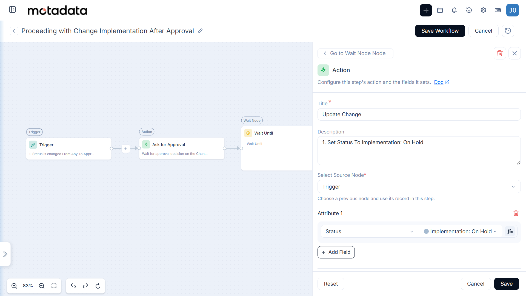
Task: Click the plus create-new button in header
Action: [x=426, y=10]
